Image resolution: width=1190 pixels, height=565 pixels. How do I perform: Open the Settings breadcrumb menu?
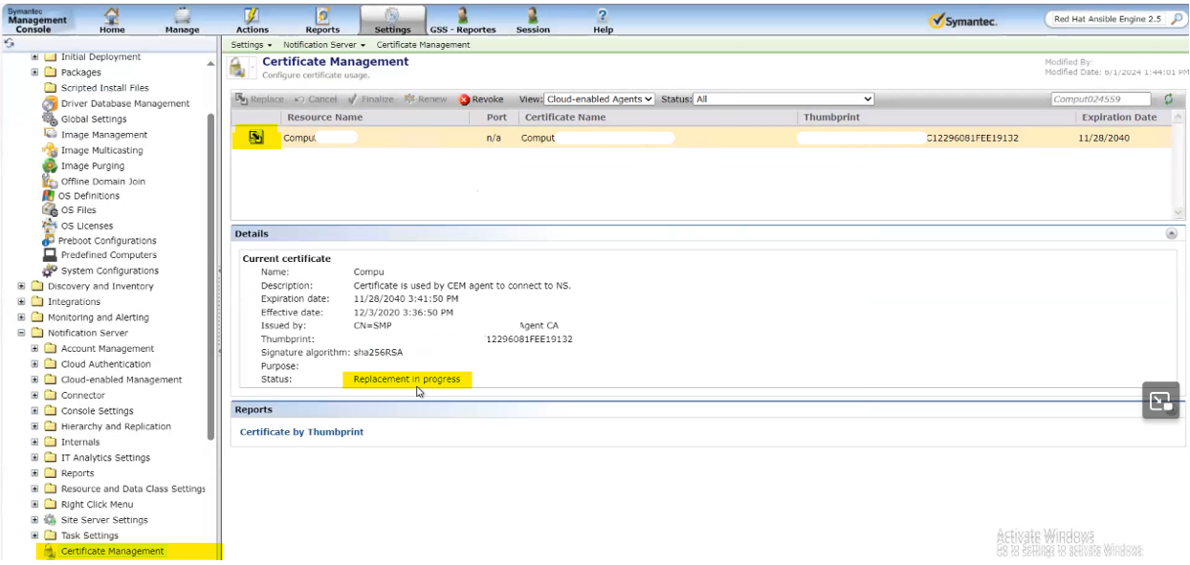tap(252, 45)
